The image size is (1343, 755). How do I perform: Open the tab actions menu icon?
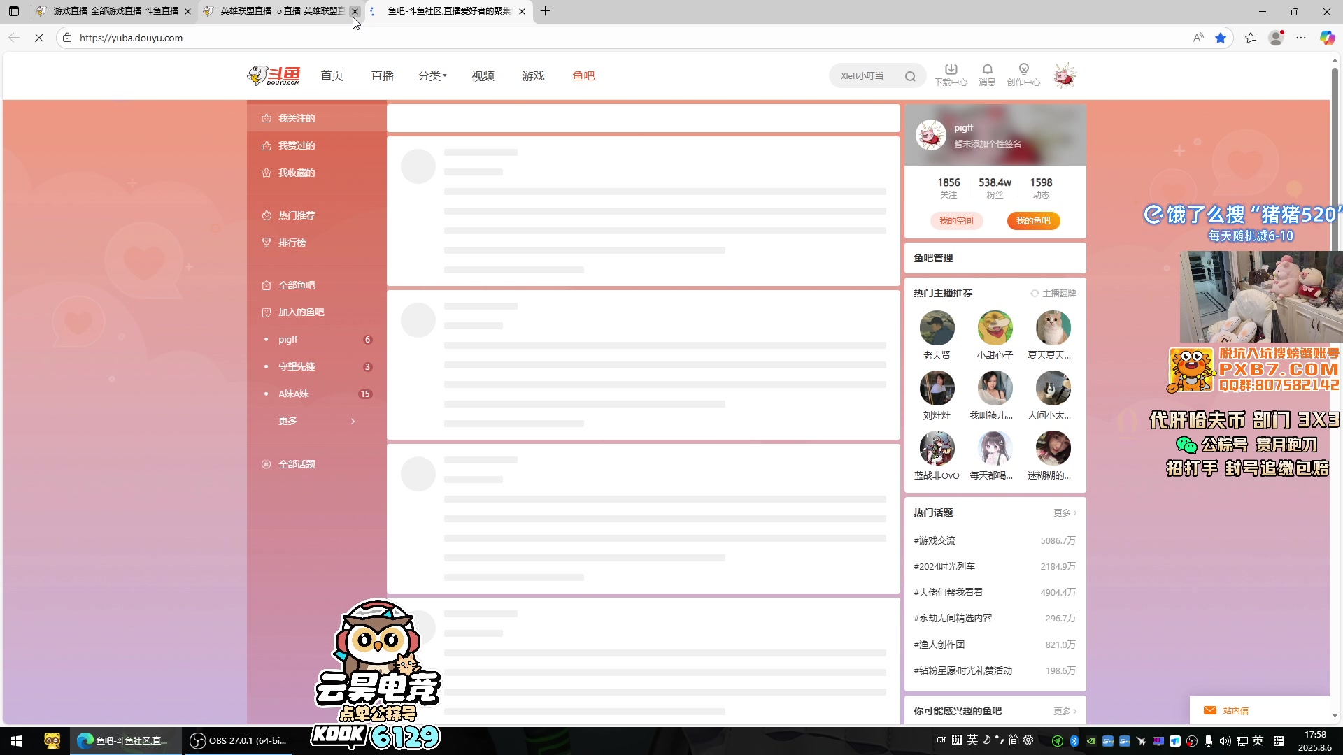click(14, 11)
